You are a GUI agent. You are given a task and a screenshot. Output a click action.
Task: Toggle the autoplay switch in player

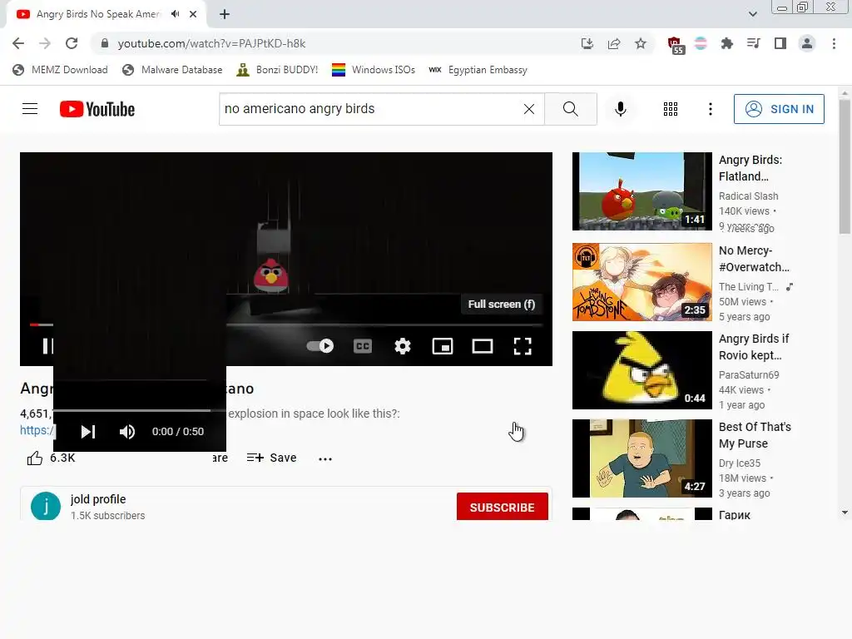tap(320, 346)
